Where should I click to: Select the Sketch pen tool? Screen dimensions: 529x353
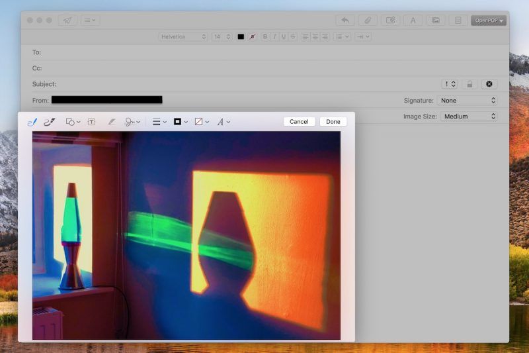tap(32, 122)
